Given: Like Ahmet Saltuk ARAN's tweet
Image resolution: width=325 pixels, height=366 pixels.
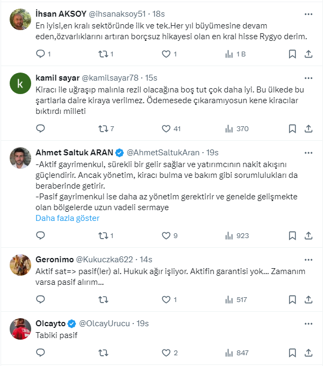Looking at the screenshot, I should tap(166, 235).
